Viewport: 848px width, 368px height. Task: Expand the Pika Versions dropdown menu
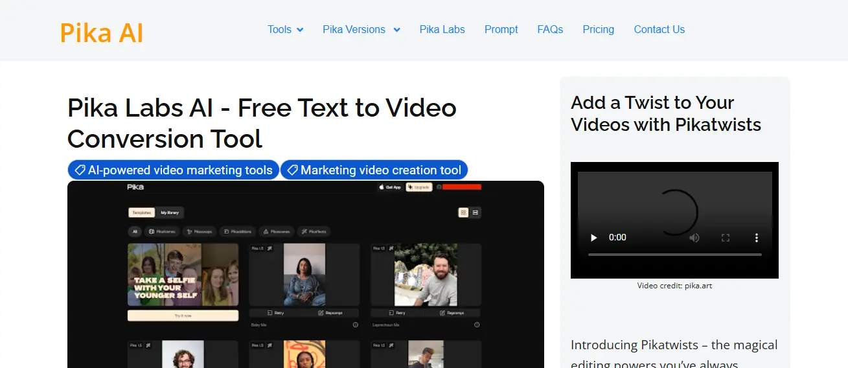point(361,29)
